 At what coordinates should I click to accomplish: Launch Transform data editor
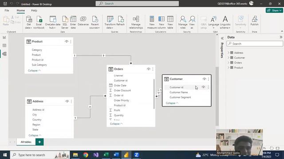pyautogui.click(x=110, y=23)
